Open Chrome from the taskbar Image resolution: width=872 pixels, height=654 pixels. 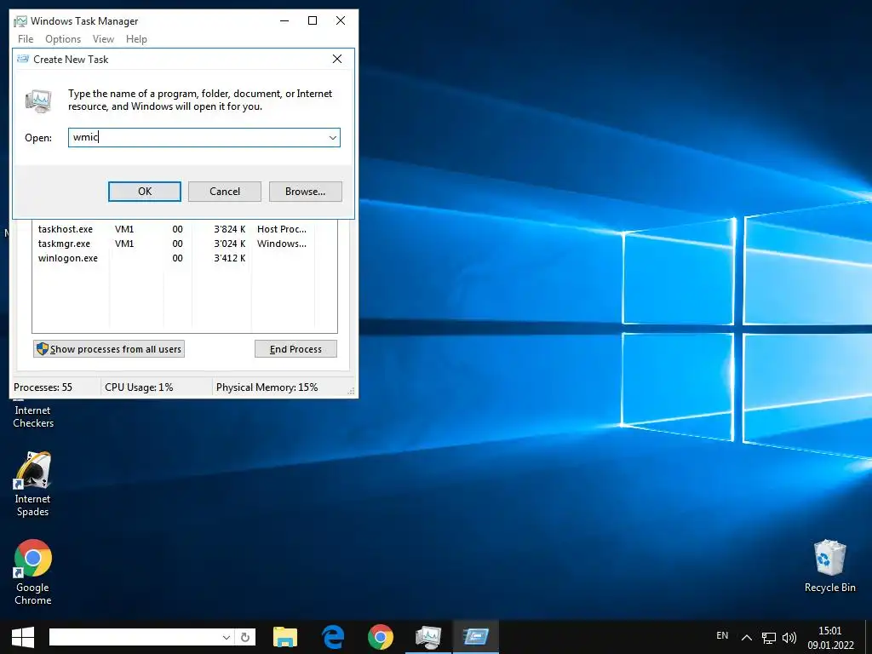[381, 637]
